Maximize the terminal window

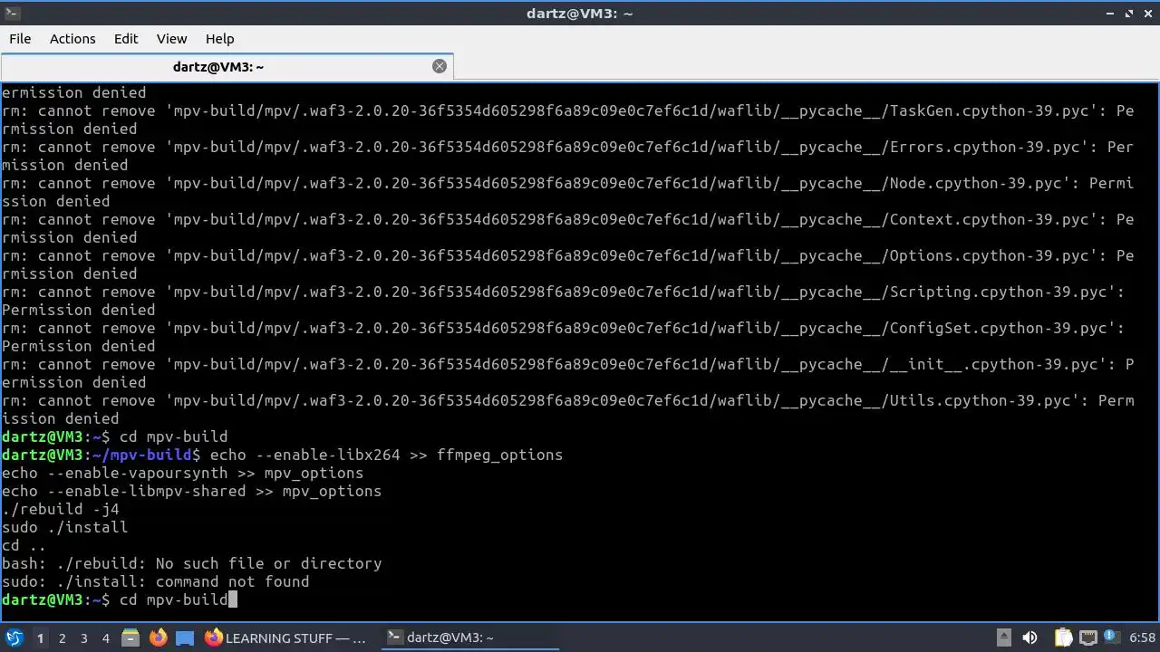click(1129, 14)
